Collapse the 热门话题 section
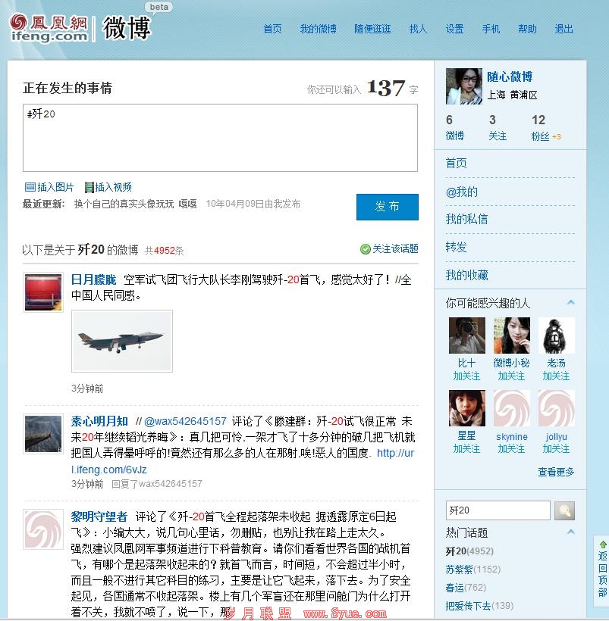Screen dimensions: 609x621 [x=570, y=532]
